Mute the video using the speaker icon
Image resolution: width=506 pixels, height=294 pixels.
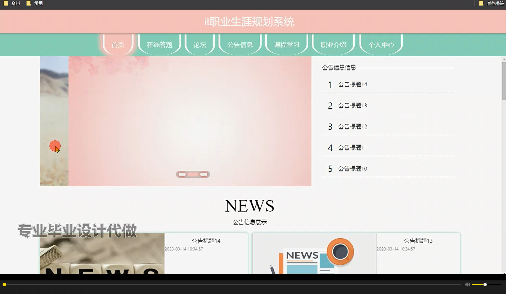coord(467,284)
